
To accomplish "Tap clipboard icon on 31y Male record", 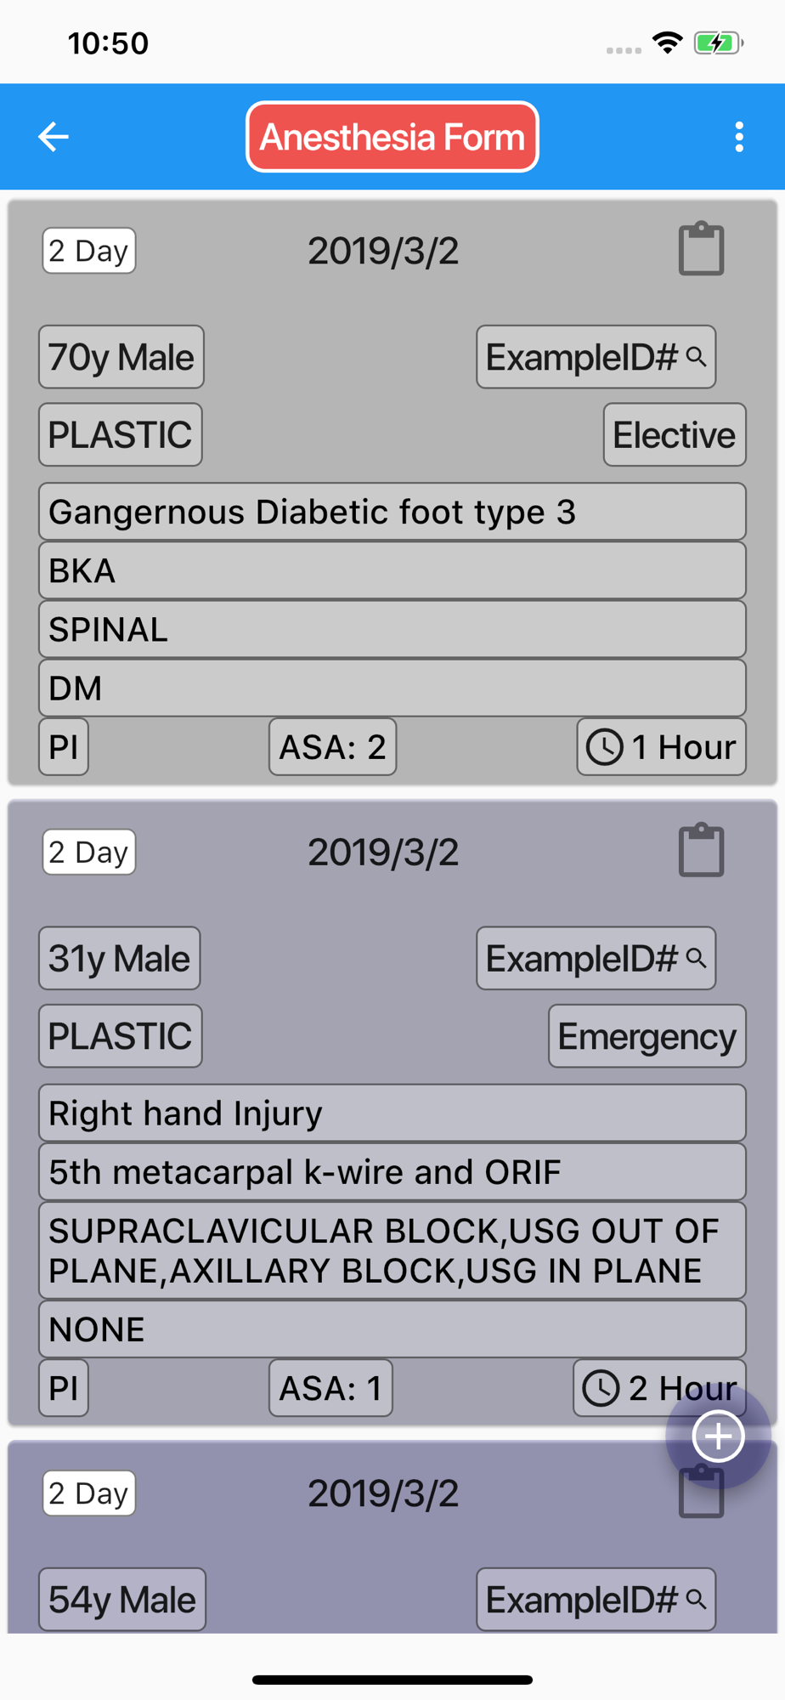I will point(701,849).
